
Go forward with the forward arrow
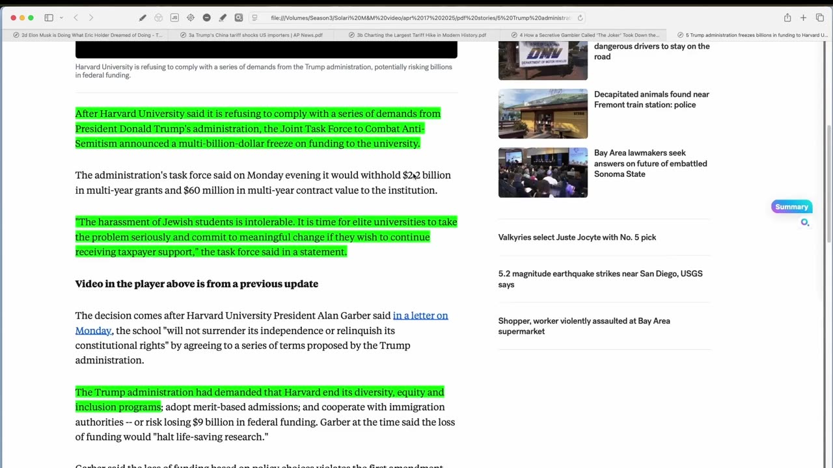(91, 18)
